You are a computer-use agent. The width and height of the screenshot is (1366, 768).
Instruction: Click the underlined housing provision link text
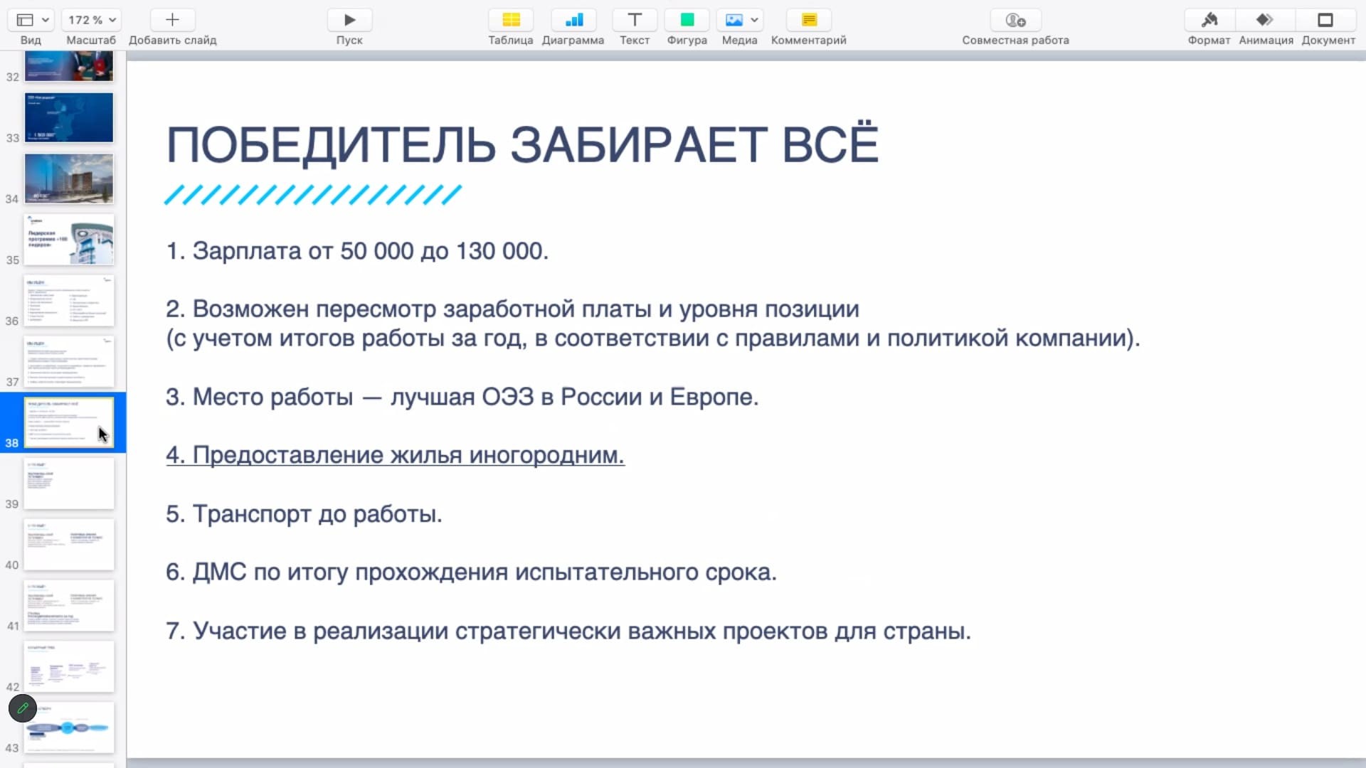click(x=395, y=455)
